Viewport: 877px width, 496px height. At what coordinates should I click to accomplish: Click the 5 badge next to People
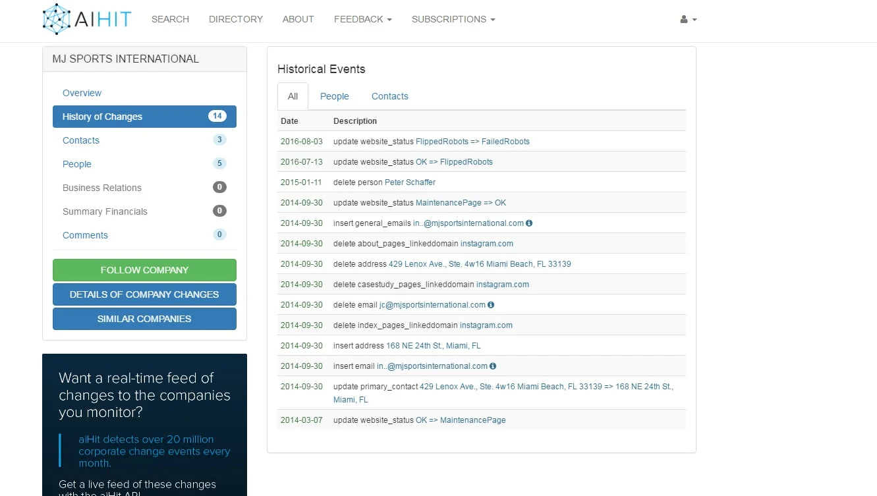click(x=219, y=163)
